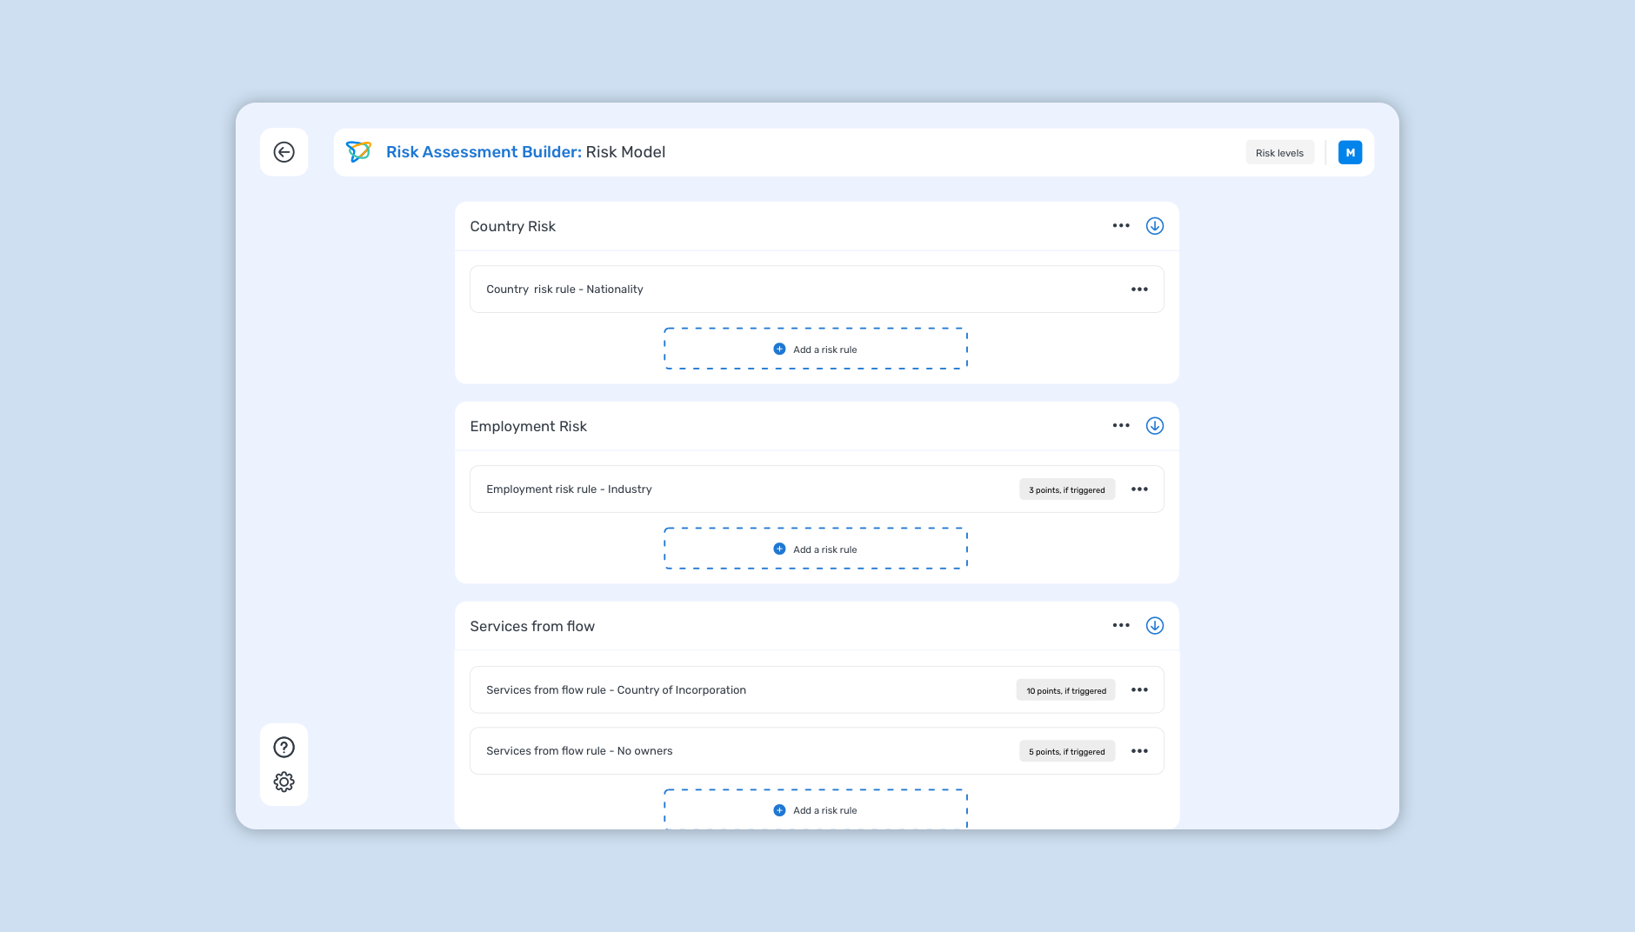Open options for Nationality rule

coord(1139,290)
